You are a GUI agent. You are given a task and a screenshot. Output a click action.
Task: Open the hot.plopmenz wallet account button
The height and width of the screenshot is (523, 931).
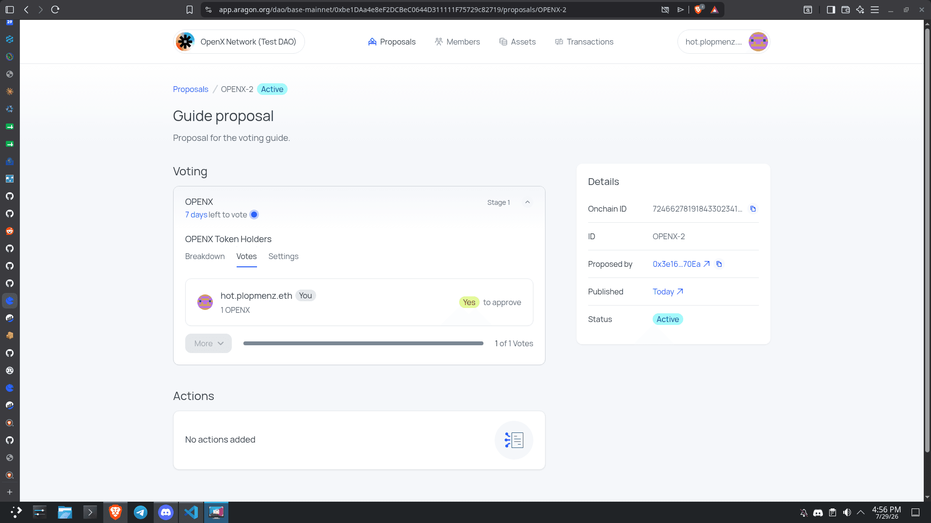point(723,42)
